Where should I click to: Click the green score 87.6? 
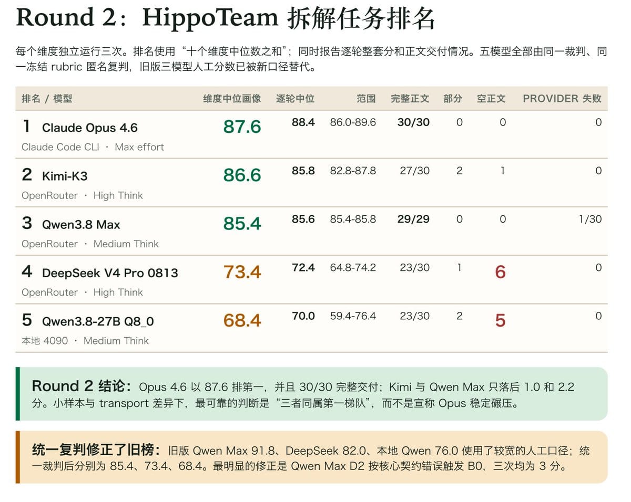click(x=242, y=127)
